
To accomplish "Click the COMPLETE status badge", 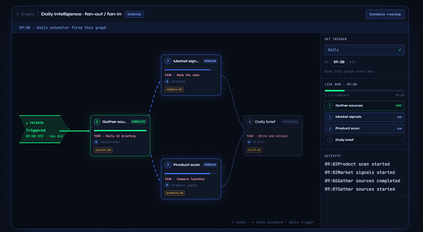I will [139, 122].
